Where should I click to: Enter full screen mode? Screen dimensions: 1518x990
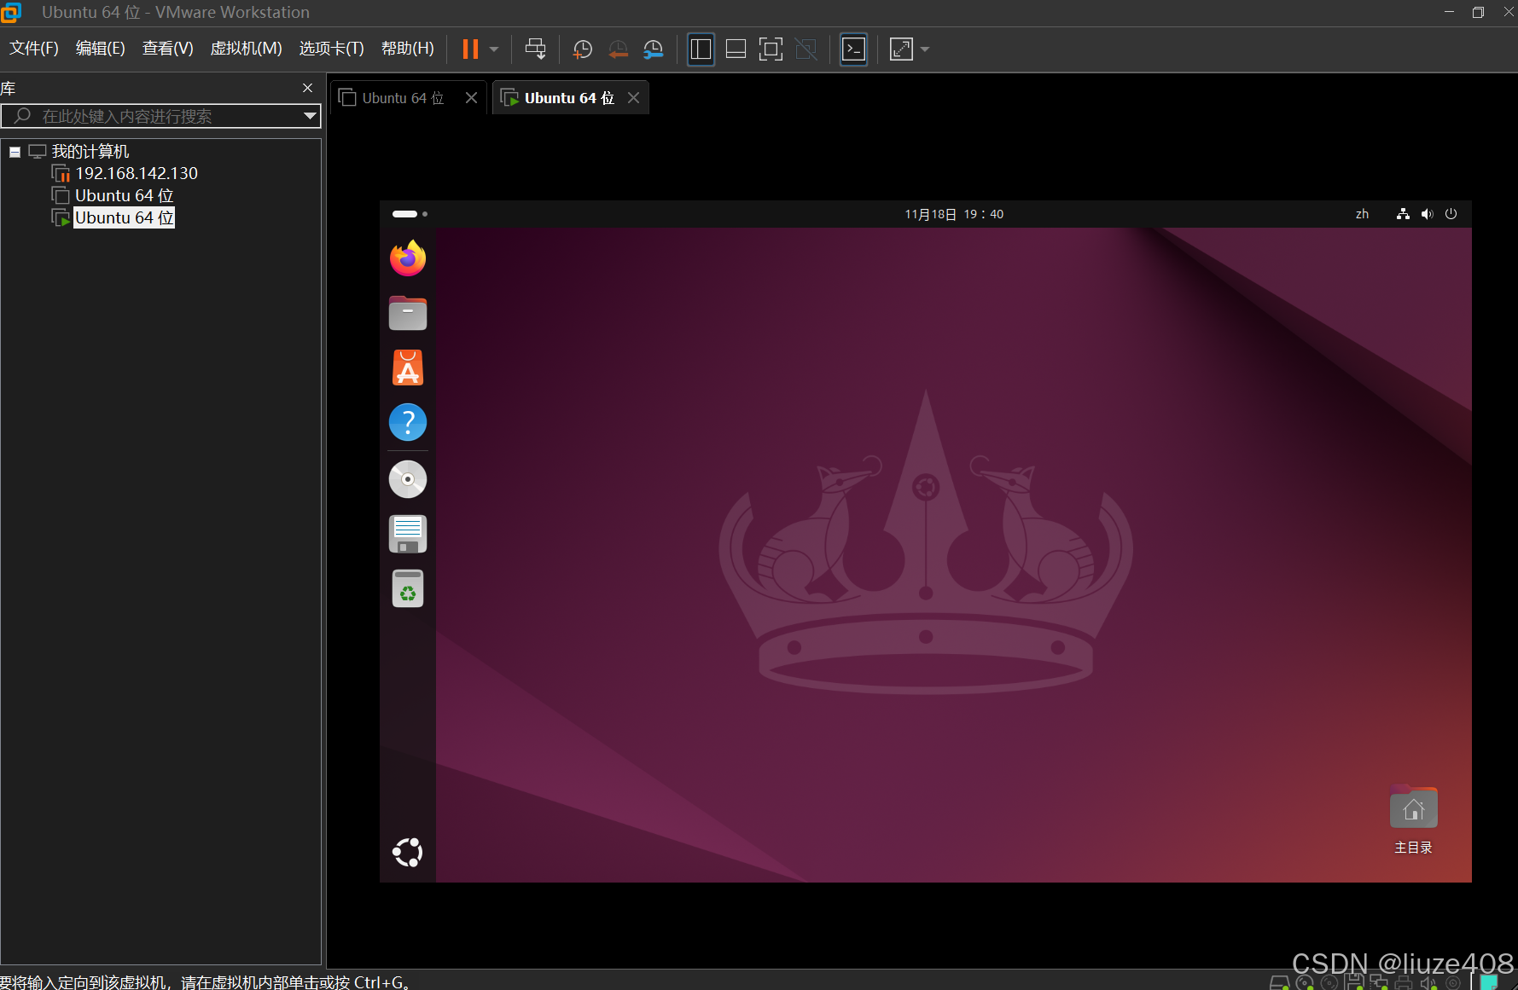771,49
